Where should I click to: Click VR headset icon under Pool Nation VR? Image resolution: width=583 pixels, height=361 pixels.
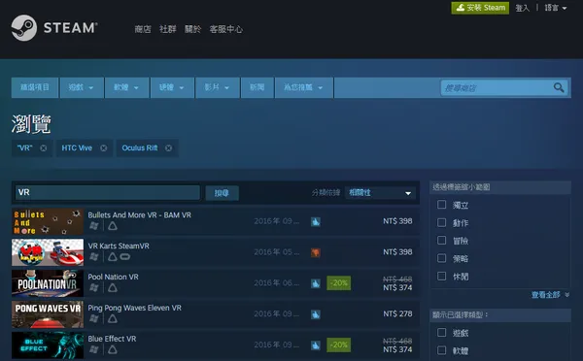[113, 288]
